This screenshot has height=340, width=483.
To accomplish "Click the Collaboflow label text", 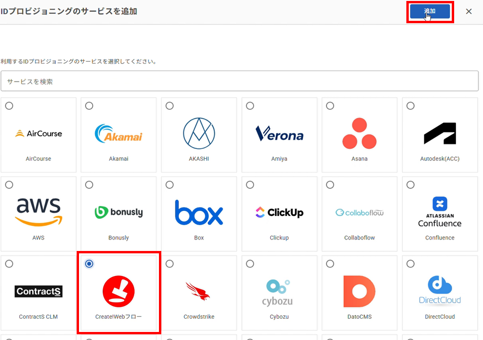I will [x=360, y=237].
